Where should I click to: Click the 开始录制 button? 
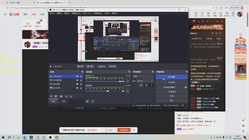pos(171,82)
